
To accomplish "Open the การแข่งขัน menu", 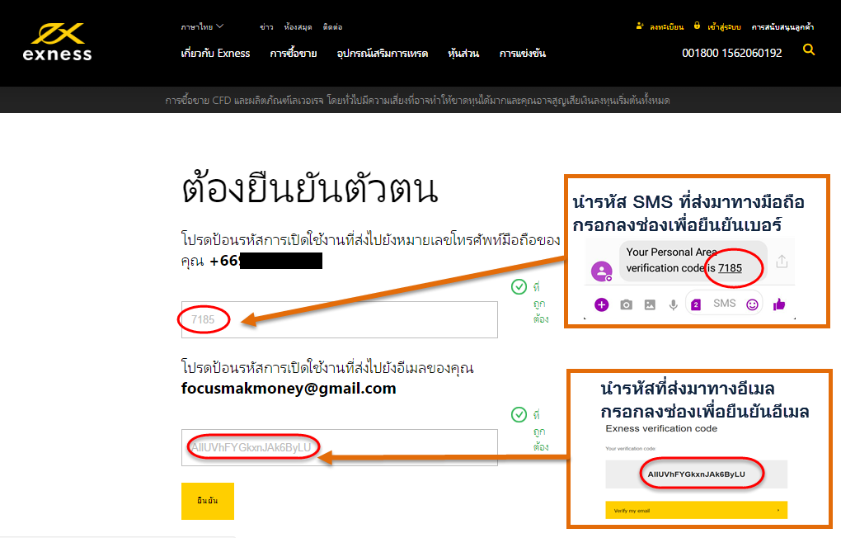I will pos(523,53).
